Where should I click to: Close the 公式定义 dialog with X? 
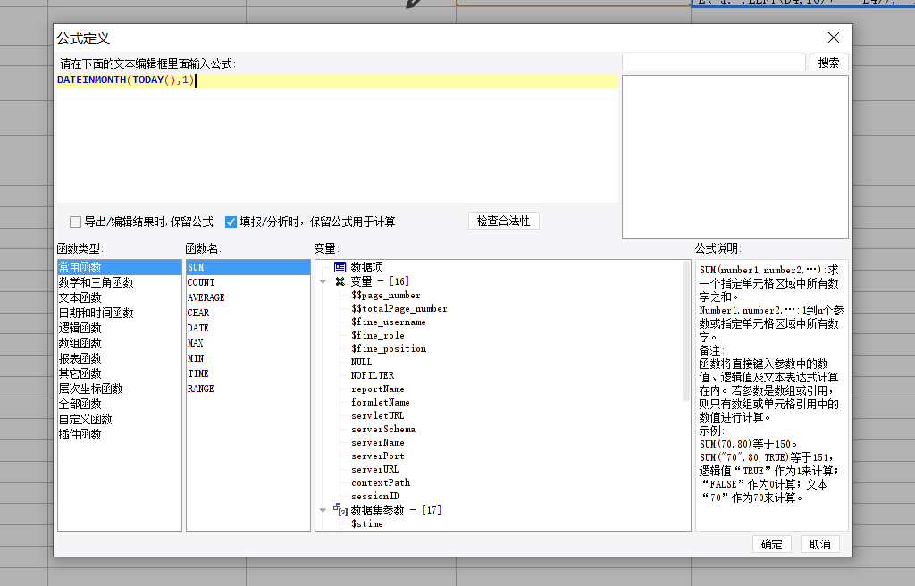pyautogui.click(x=833, y=38)
